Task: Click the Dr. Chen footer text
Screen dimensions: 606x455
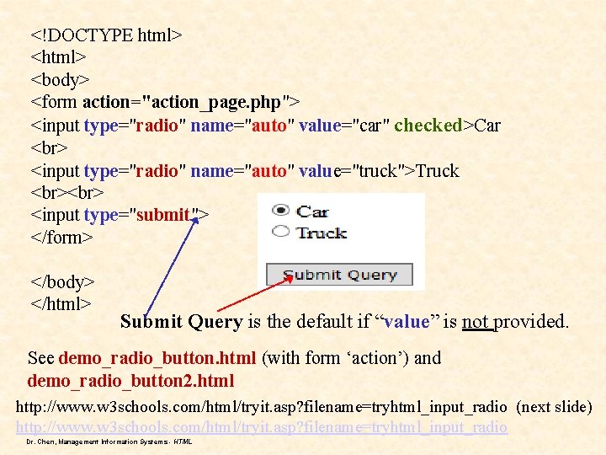Action: [x=109, y=442]
